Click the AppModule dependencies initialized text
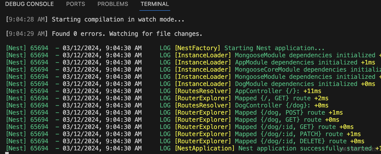This screenshot has height=154, width=381. coord(296,62)
